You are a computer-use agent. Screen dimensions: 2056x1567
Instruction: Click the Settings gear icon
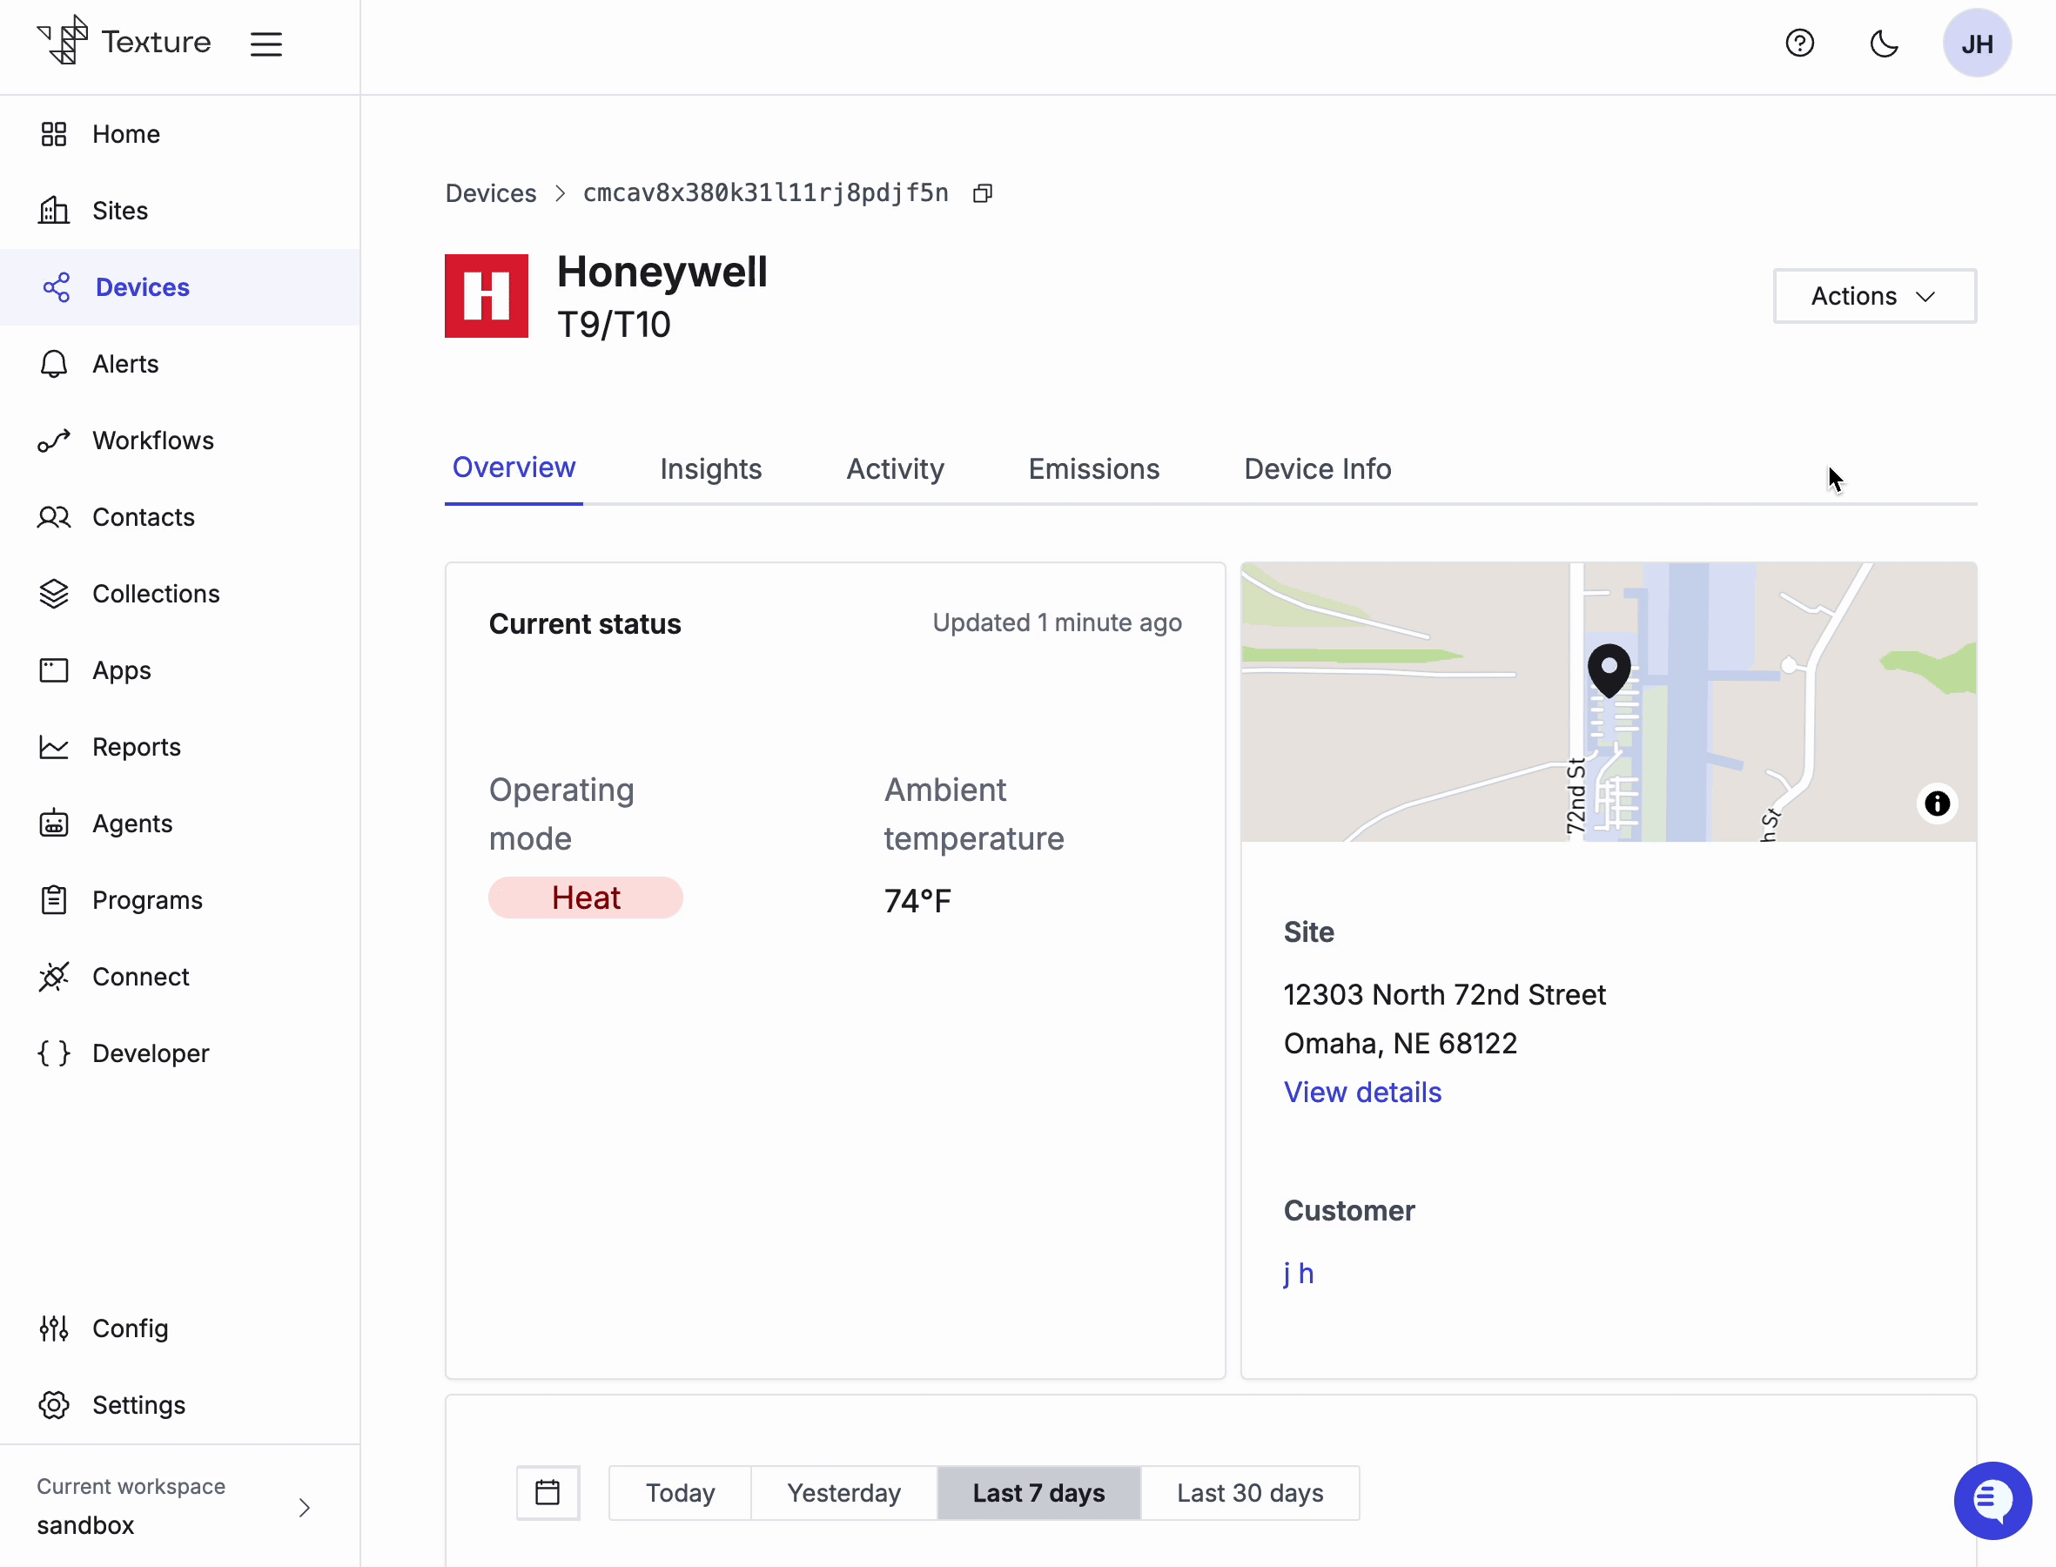(x=54, y=1405)
